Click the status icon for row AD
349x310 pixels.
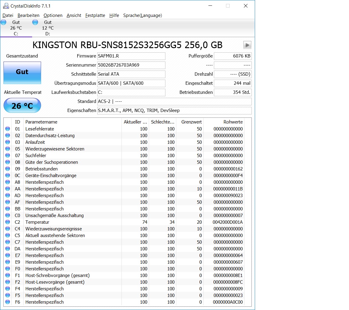(x=8, y=195)
